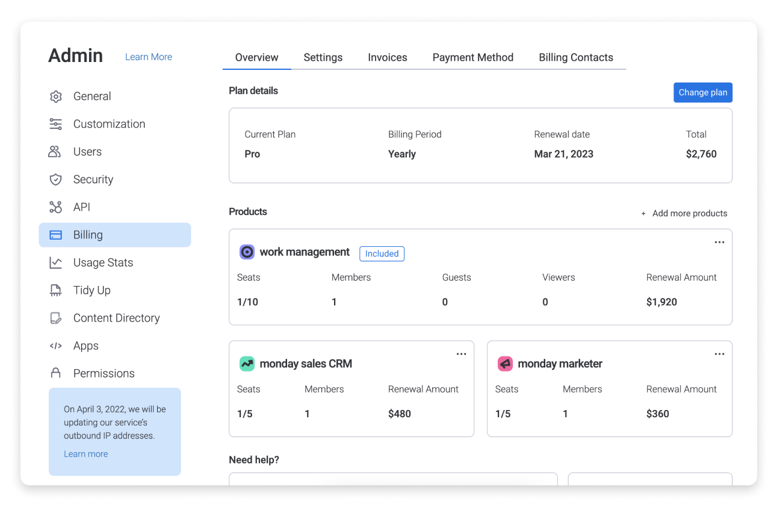Select API in the sidebar

tap(115, 207)
